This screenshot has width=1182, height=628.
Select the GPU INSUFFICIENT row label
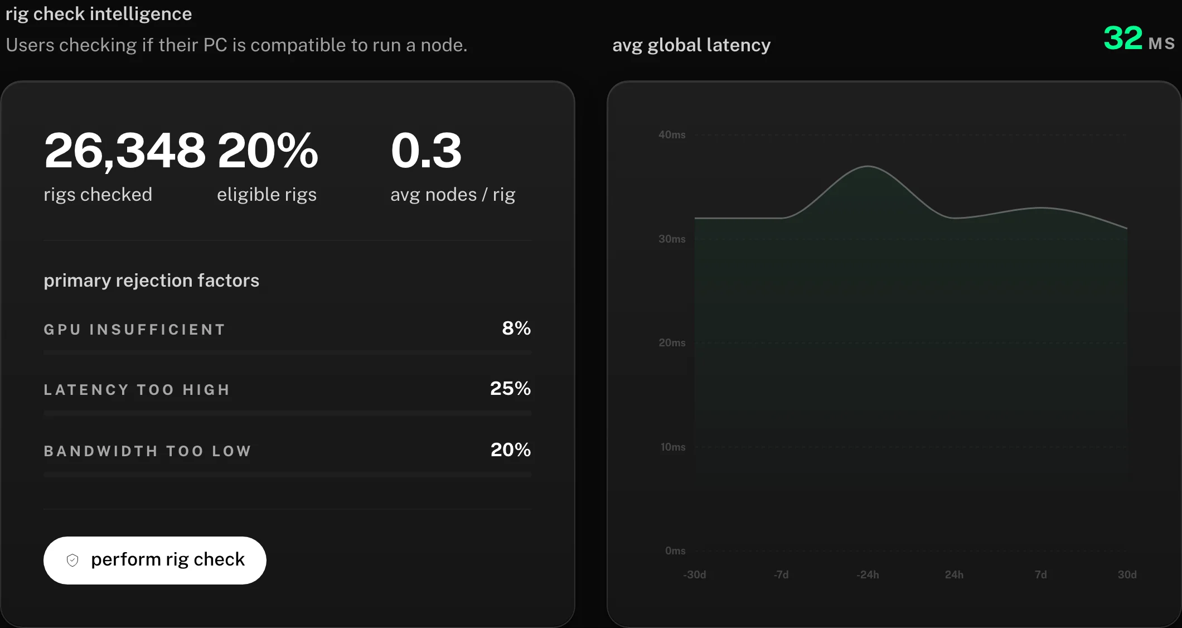134,329
